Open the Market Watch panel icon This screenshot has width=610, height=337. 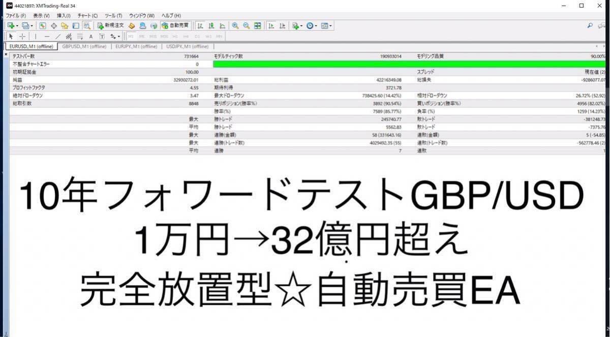tap(42, 25)
